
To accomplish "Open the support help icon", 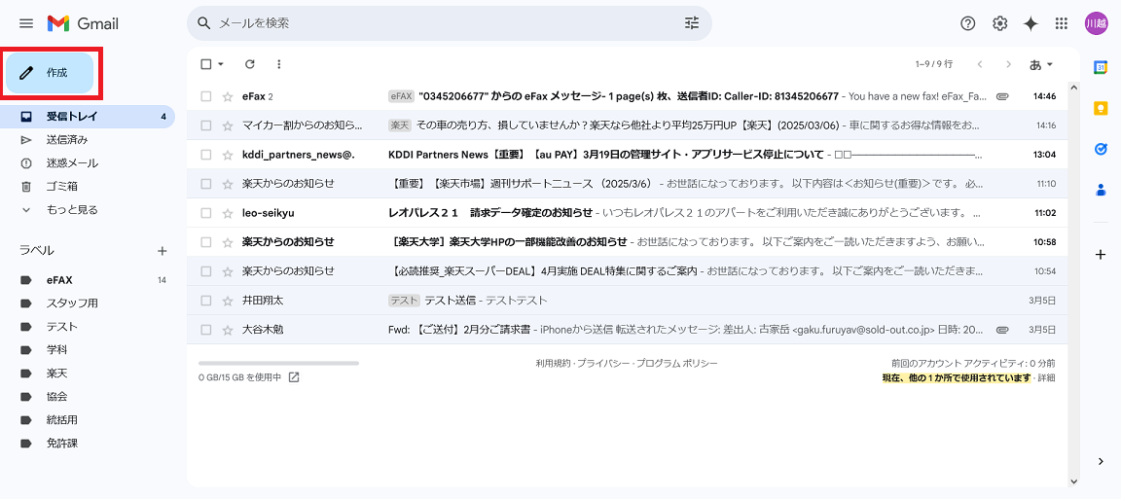I will (967, 23).
